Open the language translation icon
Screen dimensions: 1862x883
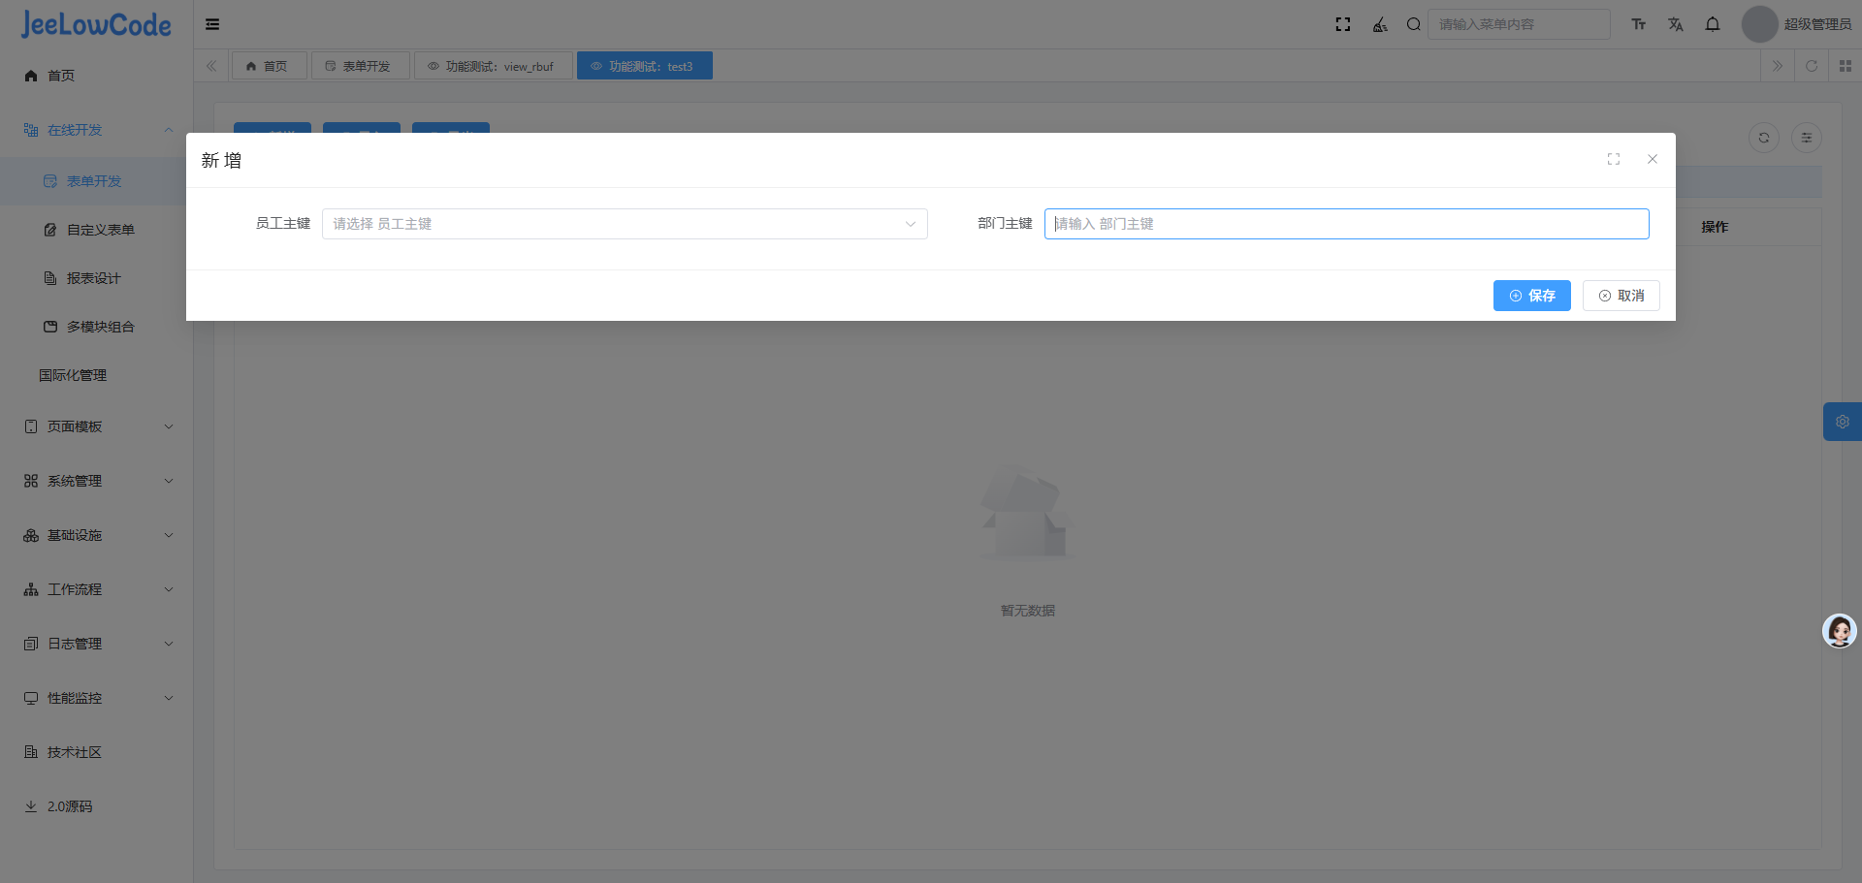[x=1675, y=24]
